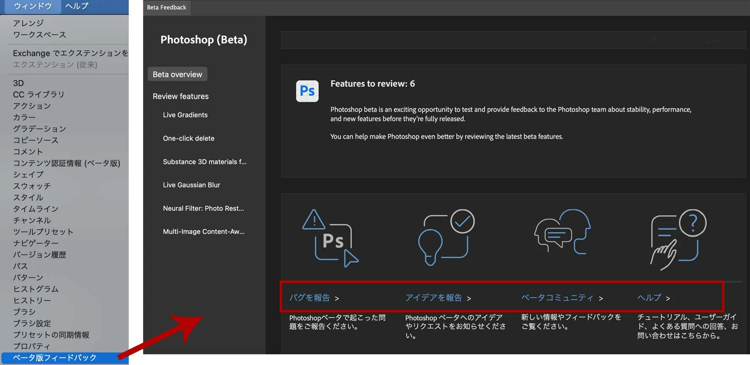750x365 pixels.
Task: Choose ベータ版フィードバック menu item
Action: pos(65,358)
